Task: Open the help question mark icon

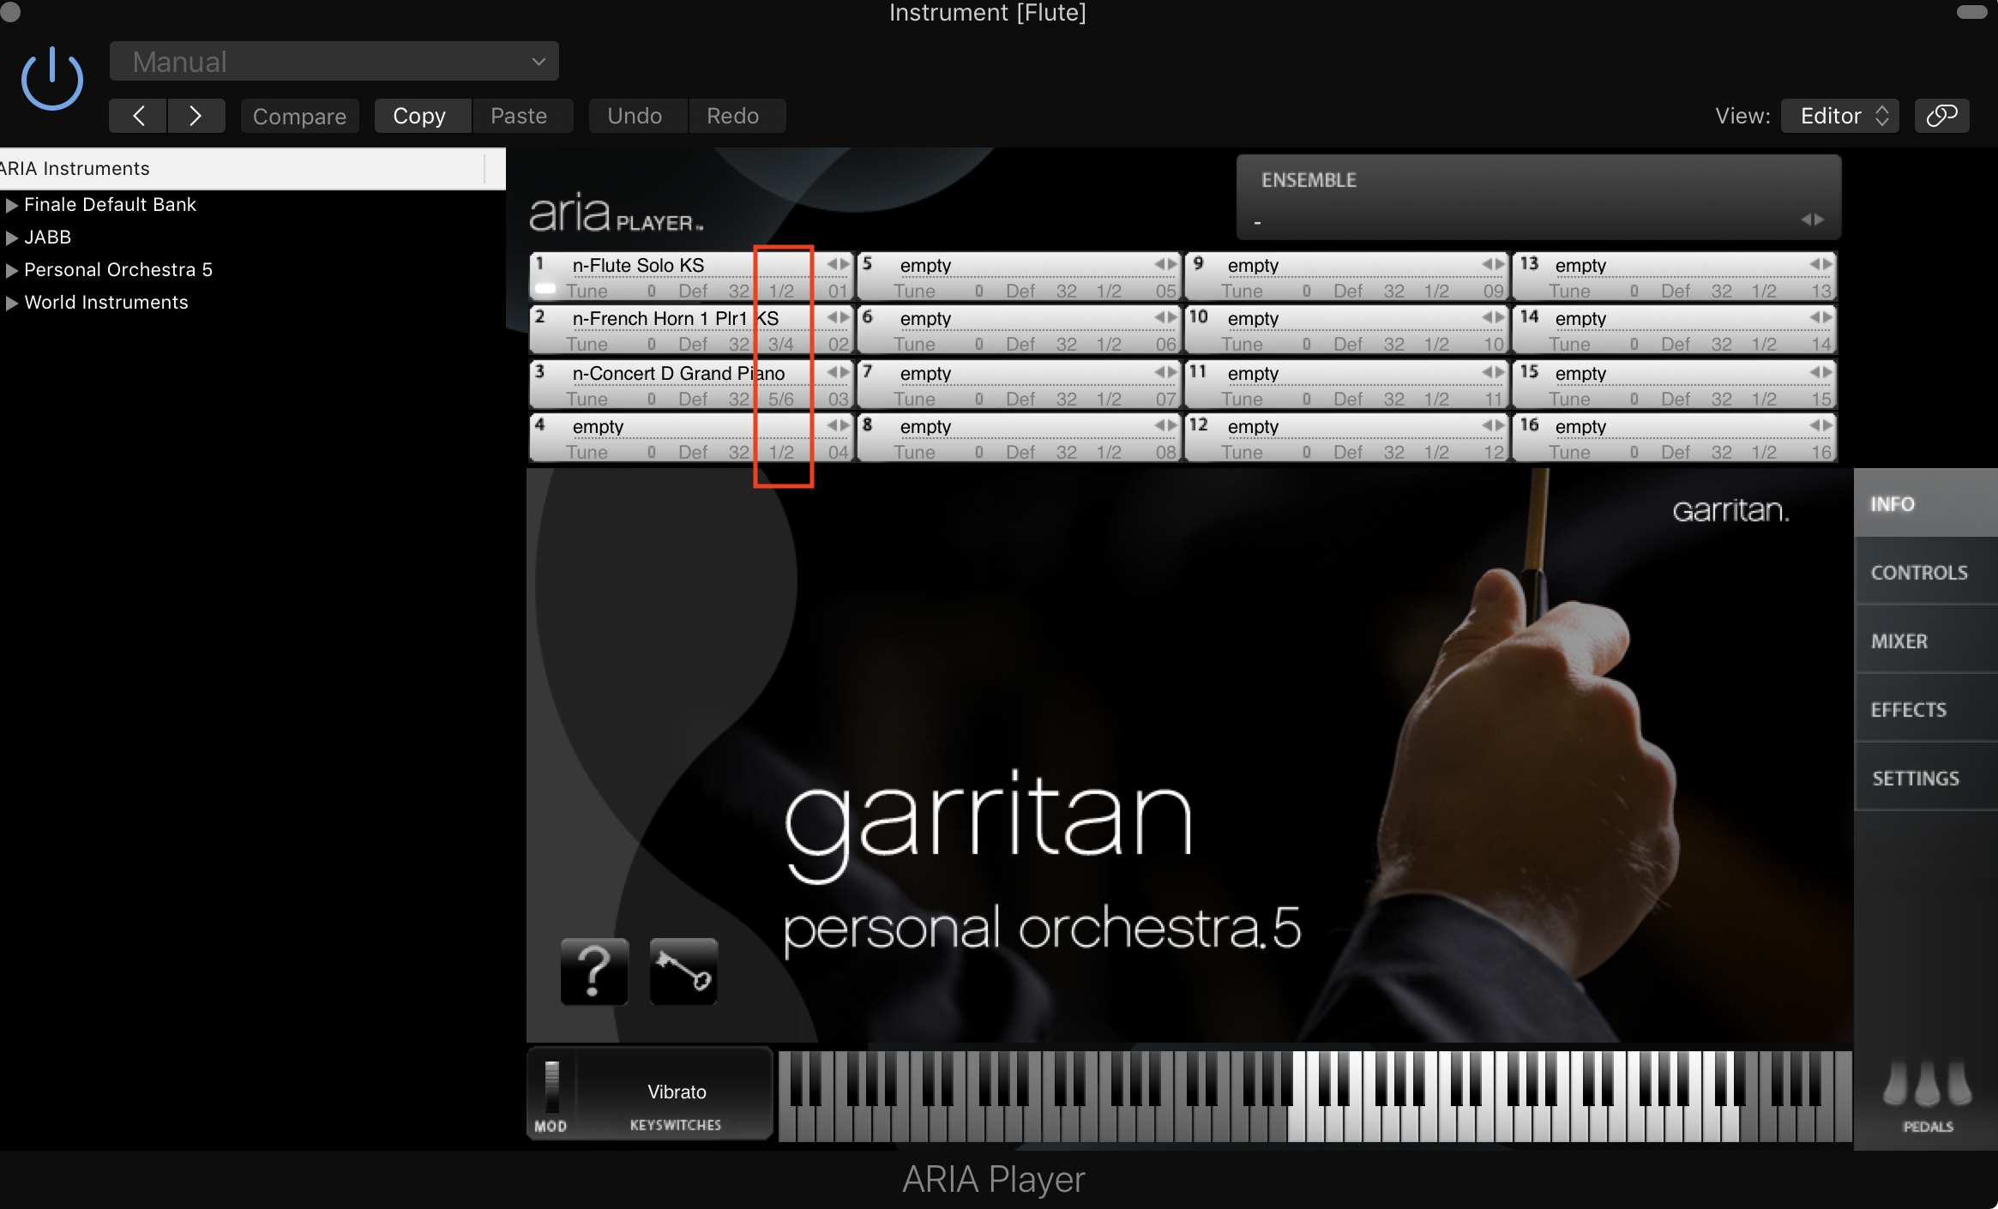Action: click(x=594, y=971)
